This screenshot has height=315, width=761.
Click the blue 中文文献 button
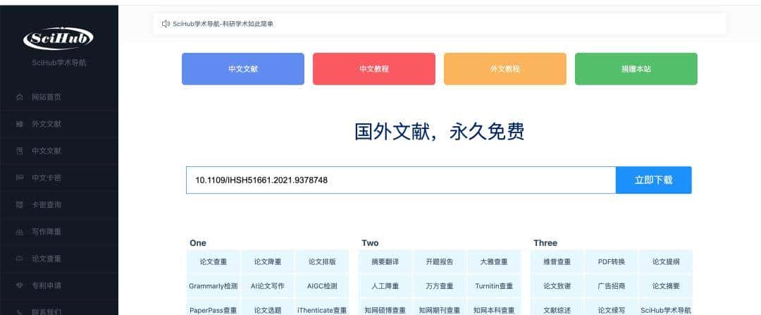tap(243, 69)
